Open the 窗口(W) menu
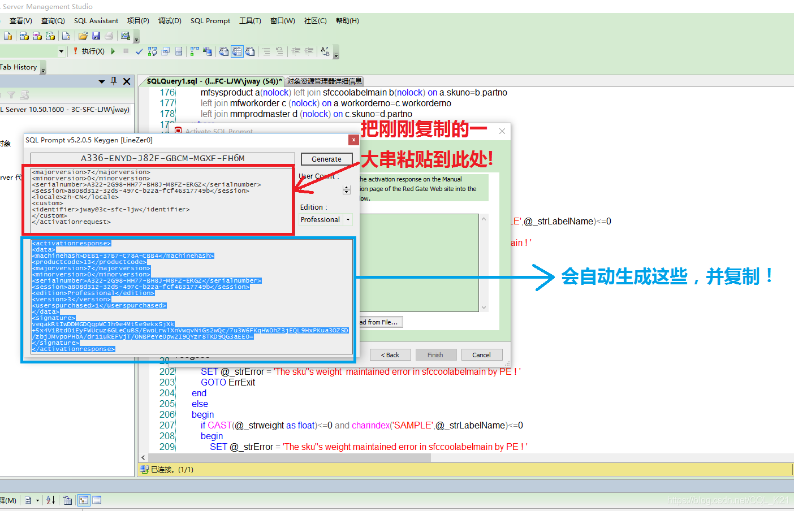794x511 pixels. 283,21
